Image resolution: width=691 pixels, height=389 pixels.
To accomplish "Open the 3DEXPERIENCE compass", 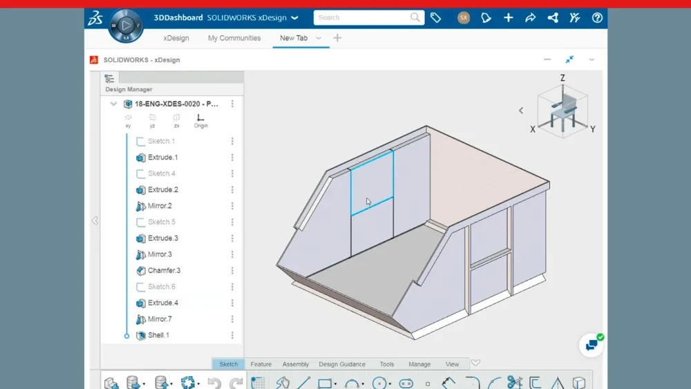I will click(126, 26).
